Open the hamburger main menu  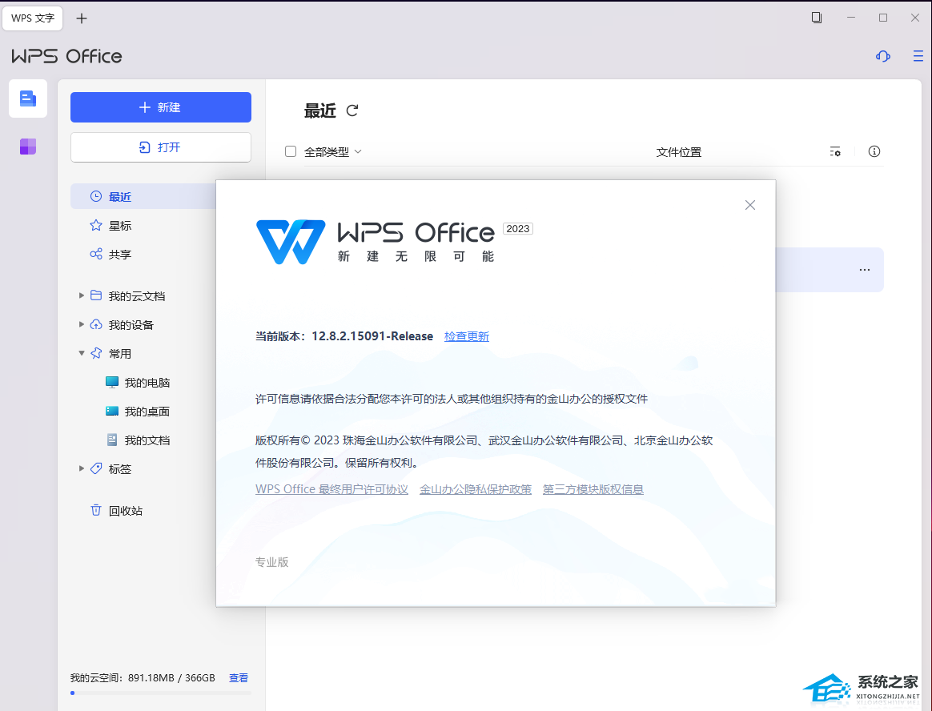click(x=918, y=56)
